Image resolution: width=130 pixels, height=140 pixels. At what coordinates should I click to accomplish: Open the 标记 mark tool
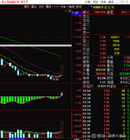point(63,7)
